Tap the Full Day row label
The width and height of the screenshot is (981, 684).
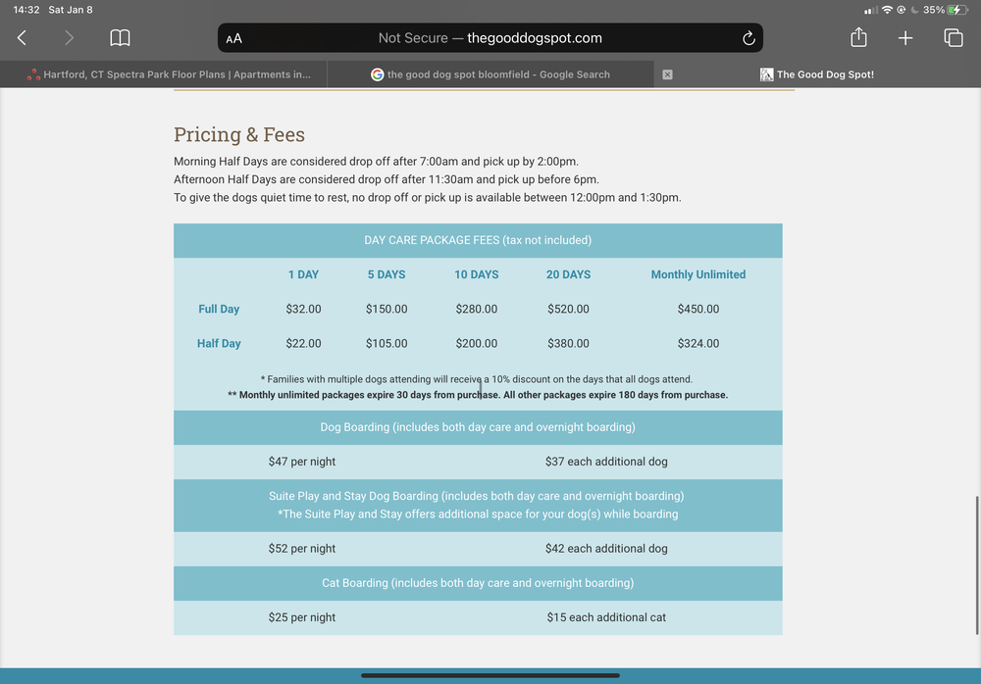click(x=219, y=309)
